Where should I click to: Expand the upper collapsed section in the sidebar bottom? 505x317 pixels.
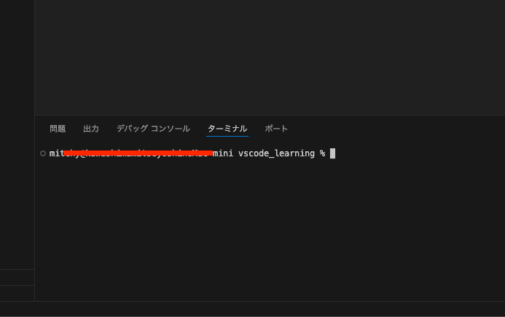click(17, 277)
